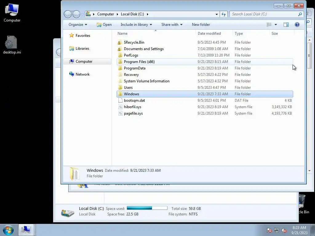
Task: Select the Users folder icon
Action: [120, 87]
